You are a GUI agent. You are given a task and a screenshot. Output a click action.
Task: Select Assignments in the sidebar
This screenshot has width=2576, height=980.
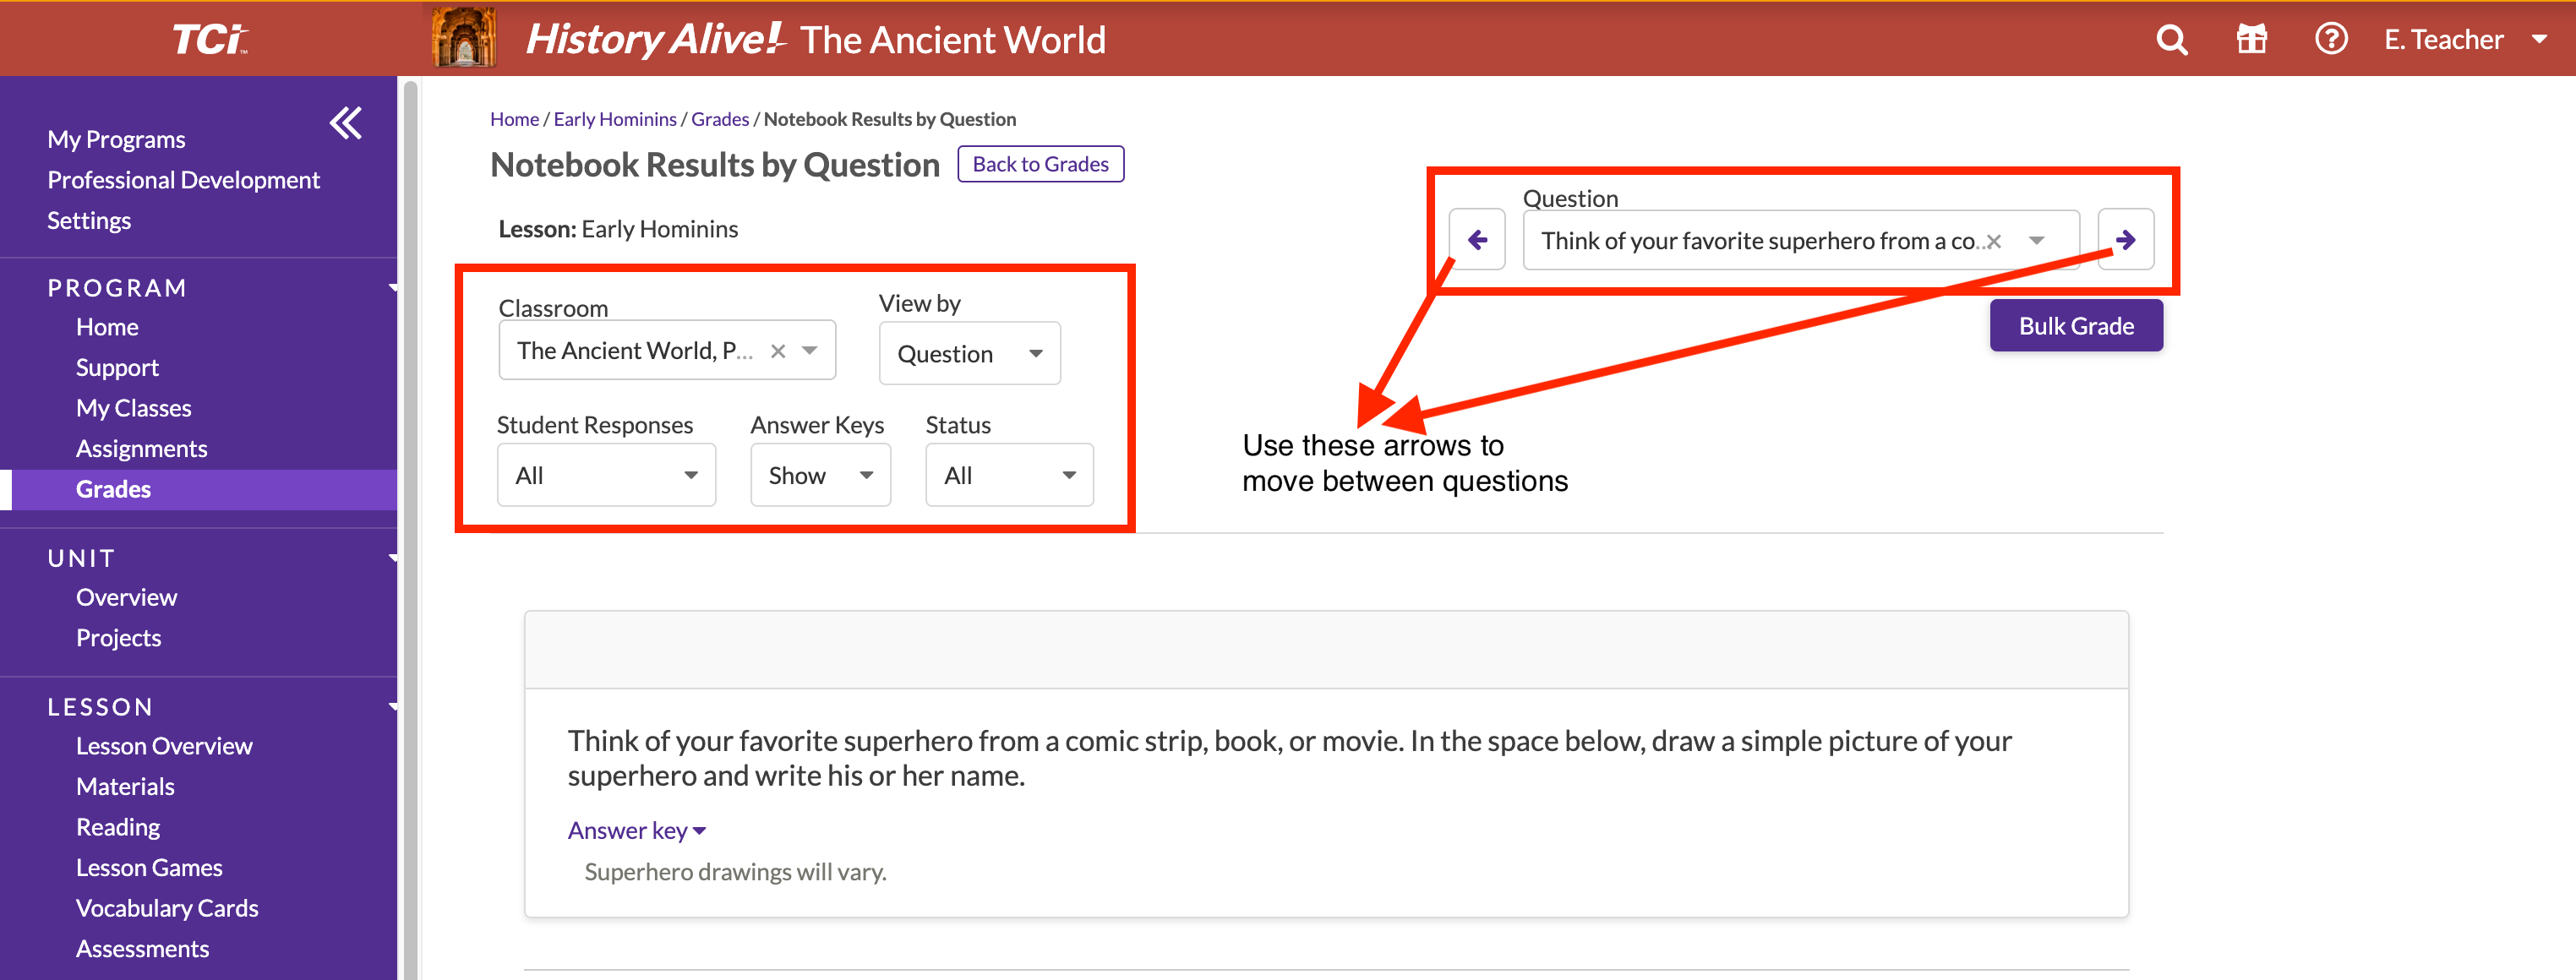pyautogui.click(x=142, y=449)
